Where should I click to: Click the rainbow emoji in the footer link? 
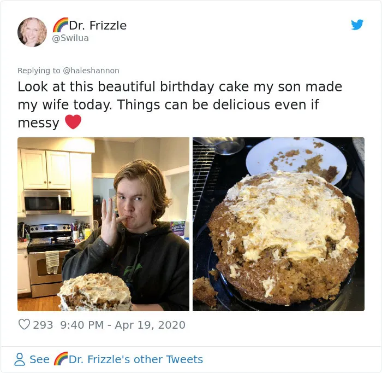[61, 359]
